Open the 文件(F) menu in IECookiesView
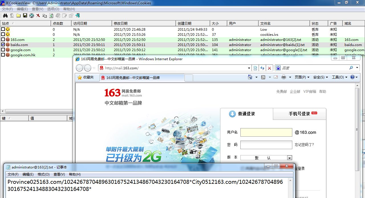 (x=7, y=9)
